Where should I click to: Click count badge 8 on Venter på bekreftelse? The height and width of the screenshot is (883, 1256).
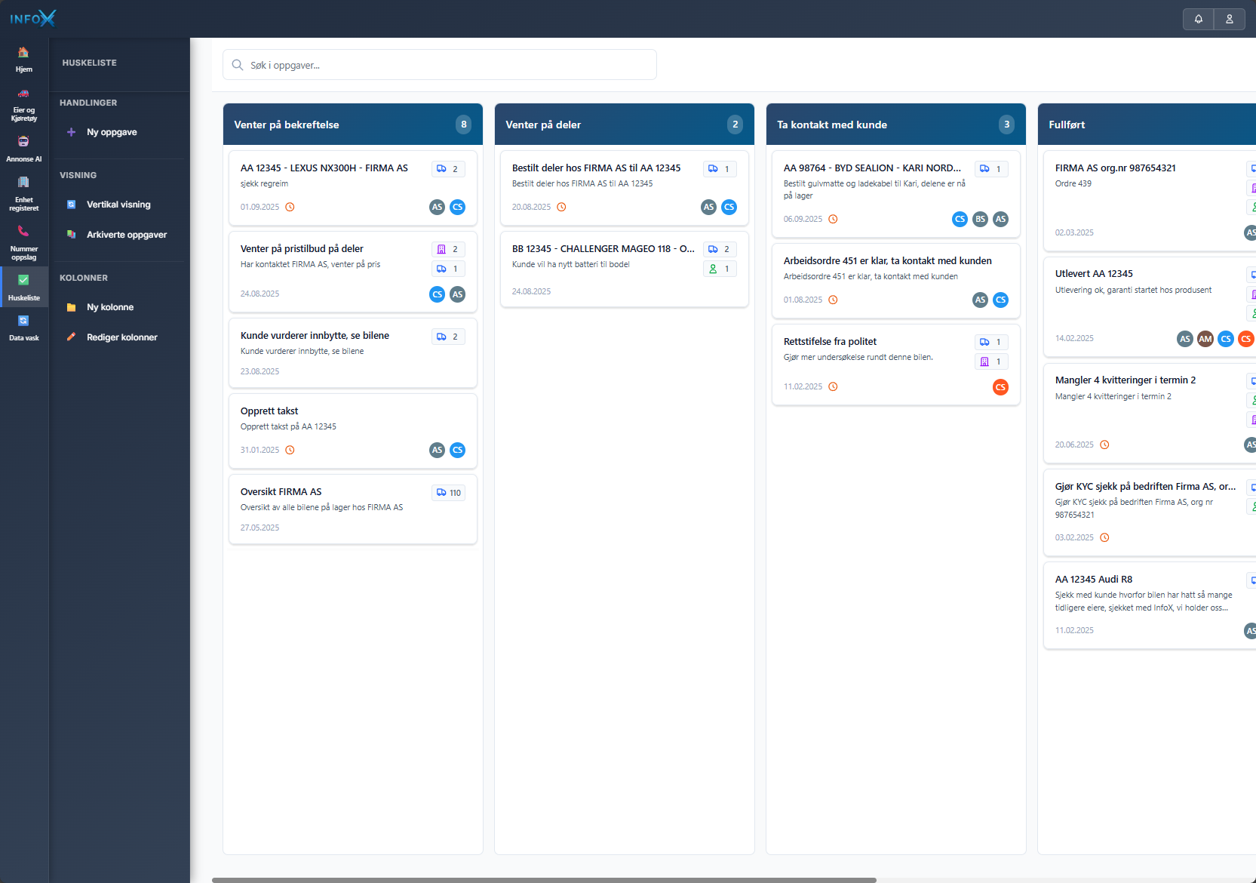[x=463, y=125]
